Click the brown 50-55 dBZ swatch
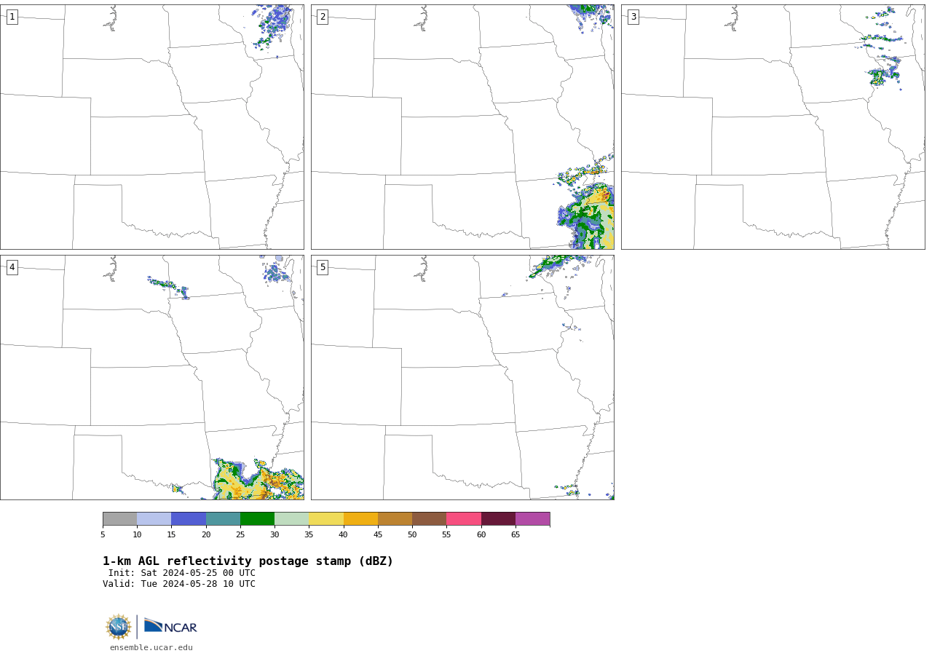The width and height of the screenshot is (932, 656). coord(429,518)
